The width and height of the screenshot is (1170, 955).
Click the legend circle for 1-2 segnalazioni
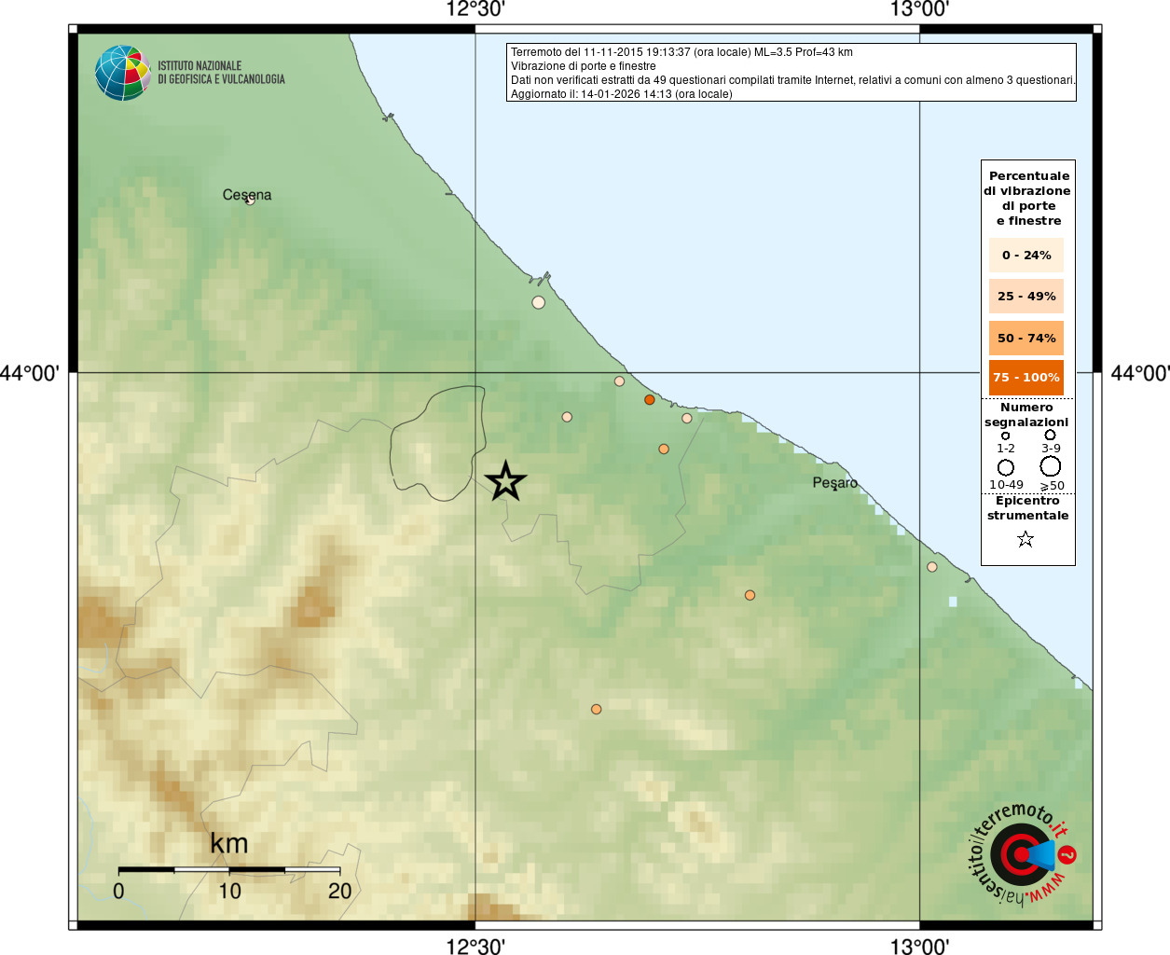point(1005,436)
